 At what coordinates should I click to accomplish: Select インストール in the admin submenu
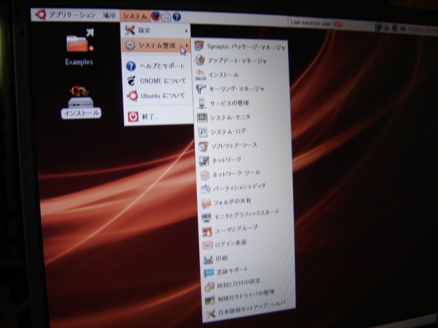242,74
